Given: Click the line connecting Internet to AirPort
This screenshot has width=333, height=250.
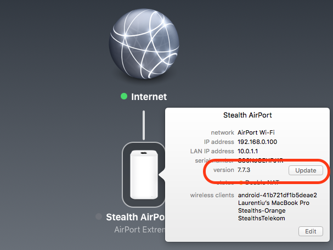Looking at the screenshot, I should (x=144, y=125).
